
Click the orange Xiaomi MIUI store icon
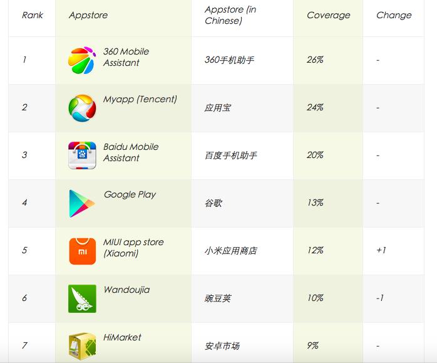point(83,251)
